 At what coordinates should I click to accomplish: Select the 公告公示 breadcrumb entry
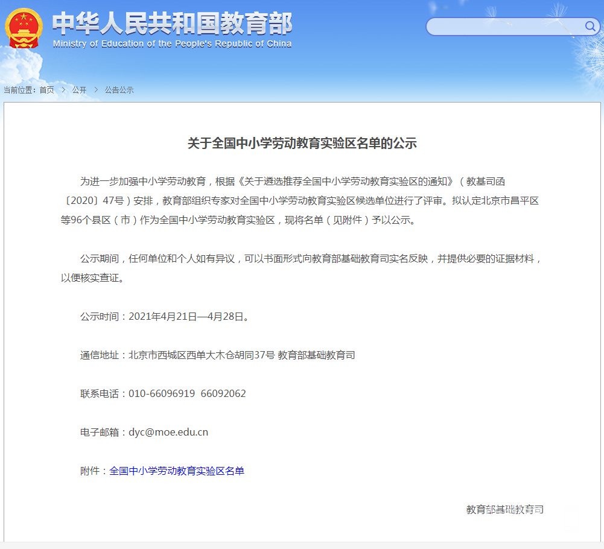click(x=119, y=89)
